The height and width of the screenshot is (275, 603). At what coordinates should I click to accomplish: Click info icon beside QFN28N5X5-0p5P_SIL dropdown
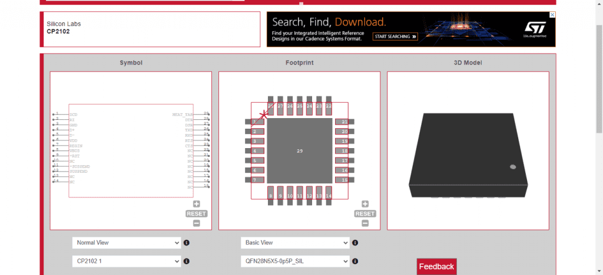354,261
